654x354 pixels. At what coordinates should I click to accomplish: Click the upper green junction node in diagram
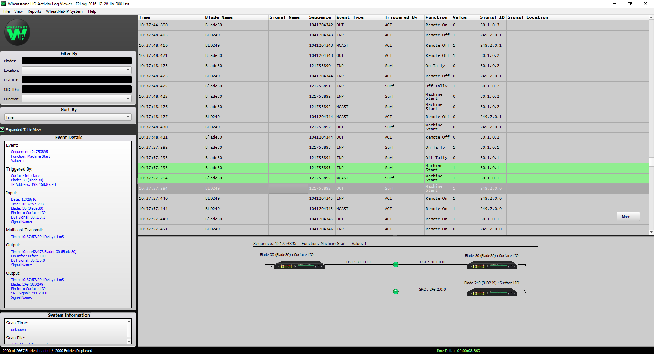click(396, 264)
